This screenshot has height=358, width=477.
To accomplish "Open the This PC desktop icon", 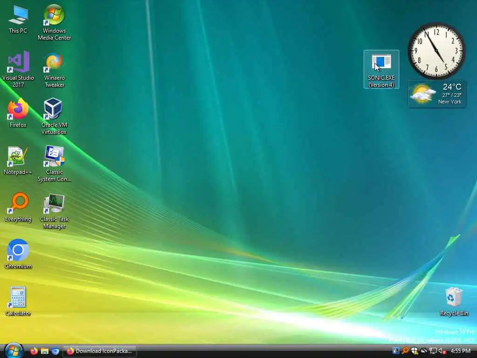I will point(18,19).
